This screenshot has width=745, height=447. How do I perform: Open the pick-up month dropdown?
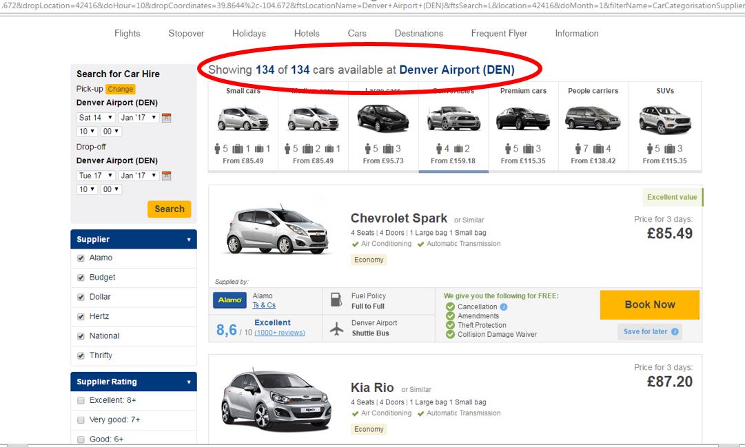pyautogui.click(x=139, y=118)
